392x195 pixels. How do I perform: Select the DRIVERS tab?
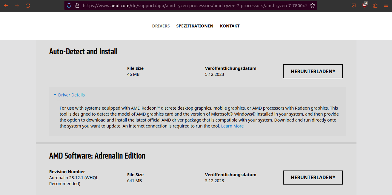click(161, 26)
